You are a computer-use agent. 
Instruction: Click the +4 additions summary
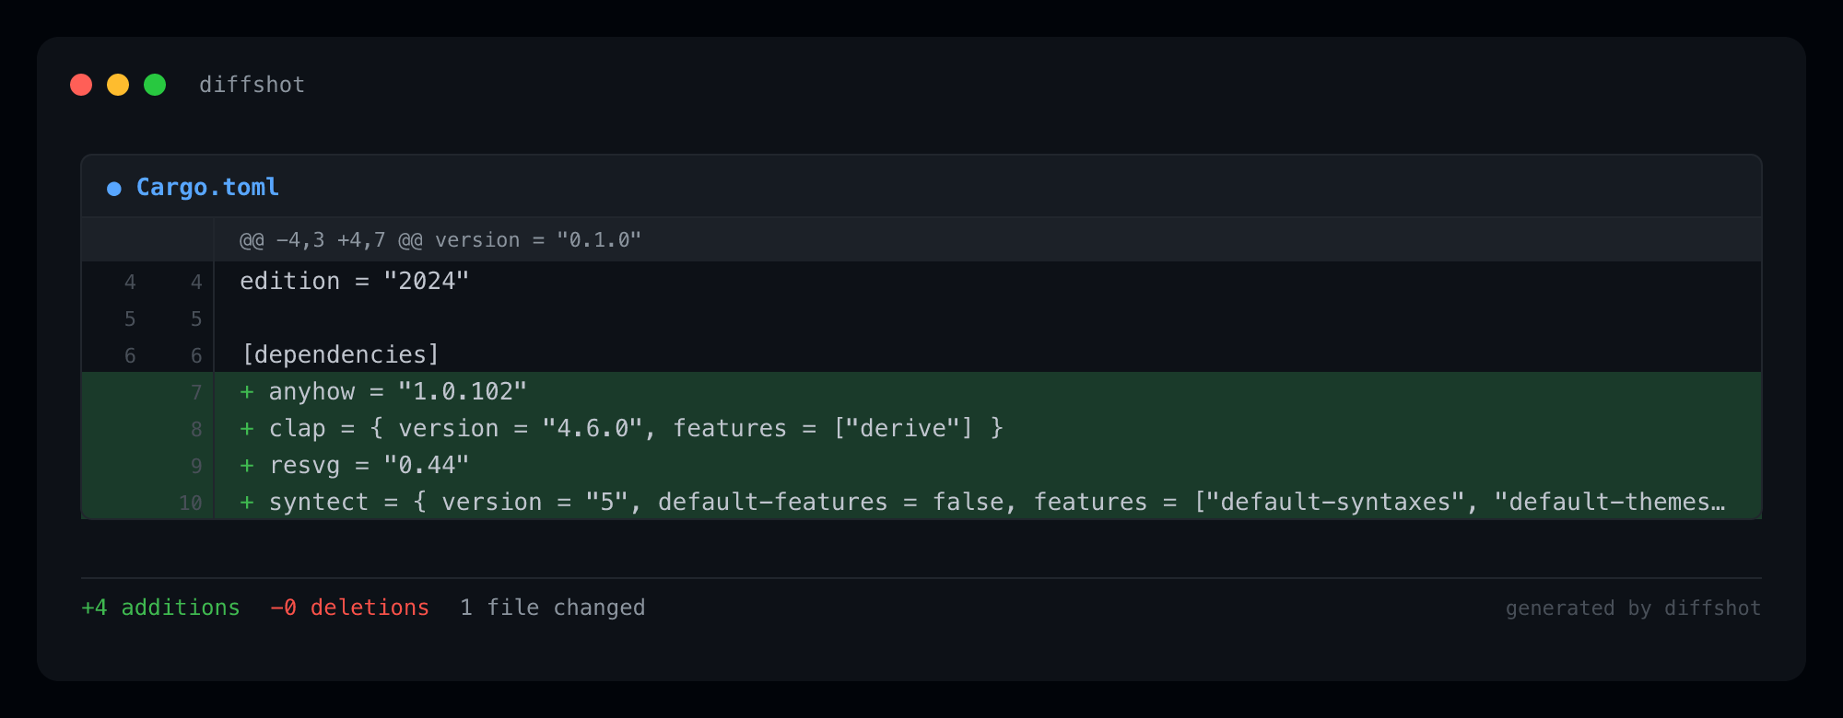[x=160, y=608]
